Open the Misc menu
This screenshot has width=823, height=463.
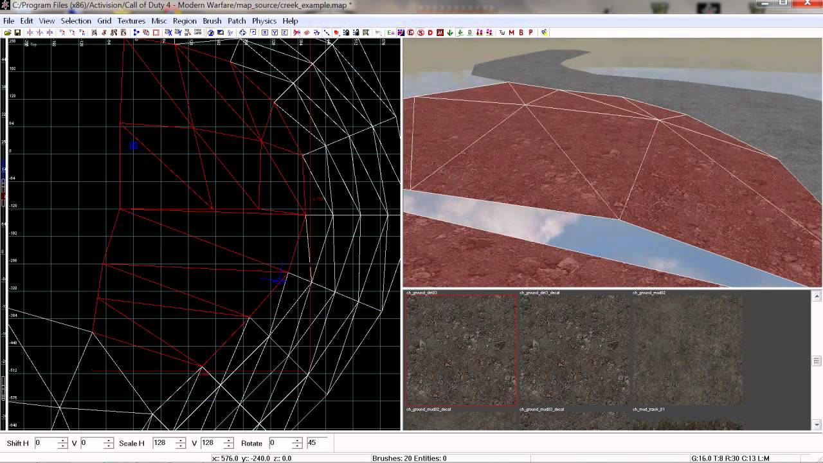click(x=159, y=21)
